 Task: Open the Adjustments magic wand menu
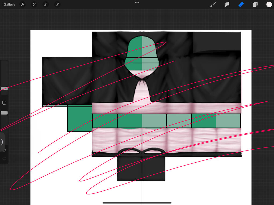point(34,5)
